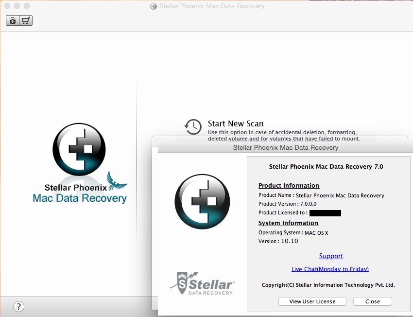Viewport: 413px width, 317px height.
Task: Click the phoenix bird emblem beside Stellar Phoenix
Action: (117, 181)
